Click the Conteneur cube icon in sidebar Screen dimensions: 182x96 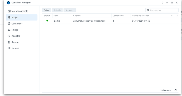[9, 23]
